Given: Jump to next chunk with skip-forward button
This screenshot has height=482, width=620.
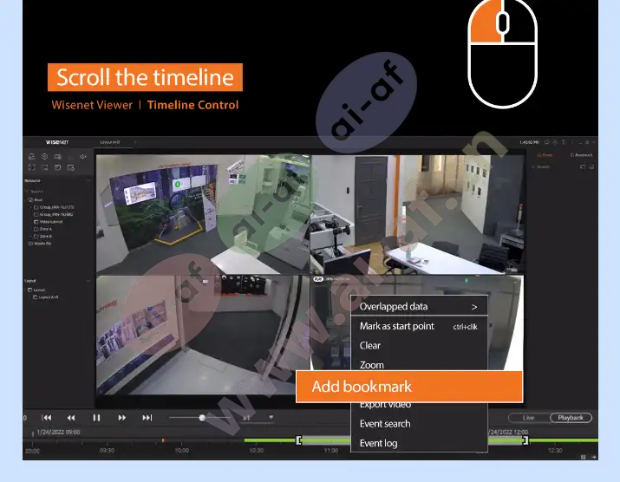Looking at the screenshot, I should pyautogui.click(x=147, y=418).
